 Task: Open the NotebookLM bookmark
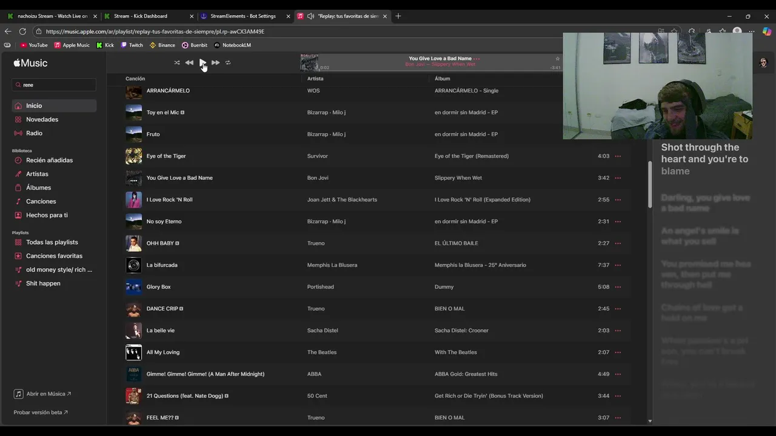point(232,45)
